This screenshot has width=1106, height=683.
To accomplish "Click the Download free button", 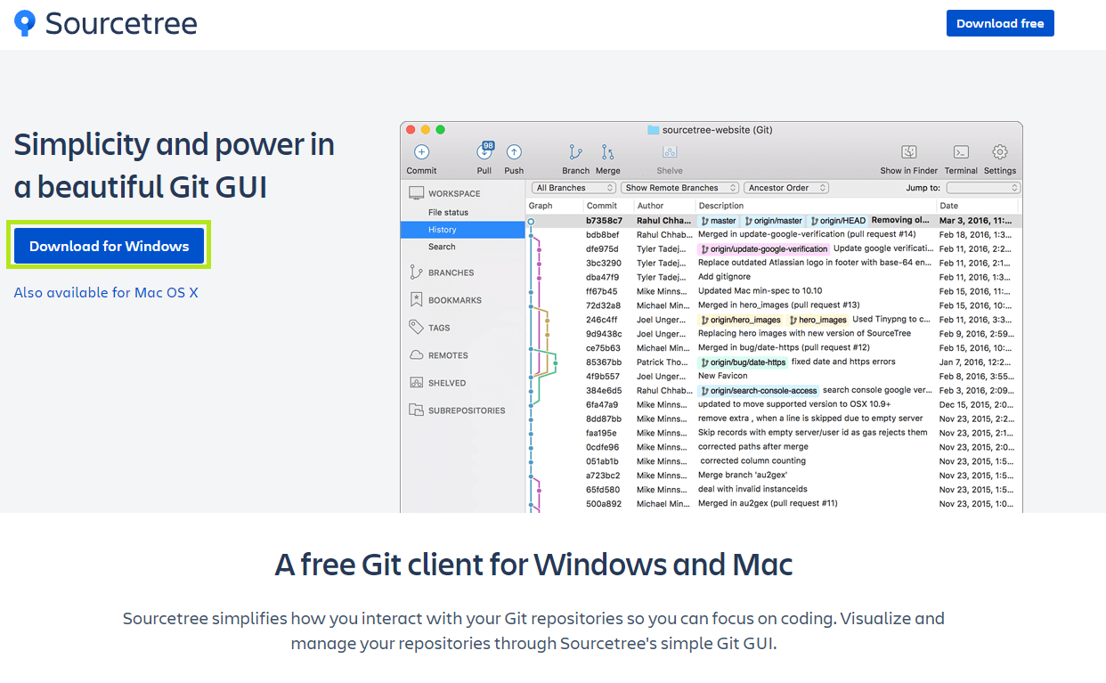I will (x=1000, y=23).
